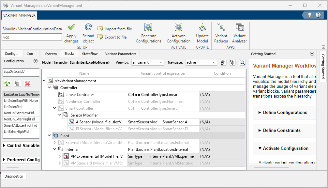Viewport: 328px width, 188px height.
Task: Click inside the vcd text field
Action: [31, 37]
